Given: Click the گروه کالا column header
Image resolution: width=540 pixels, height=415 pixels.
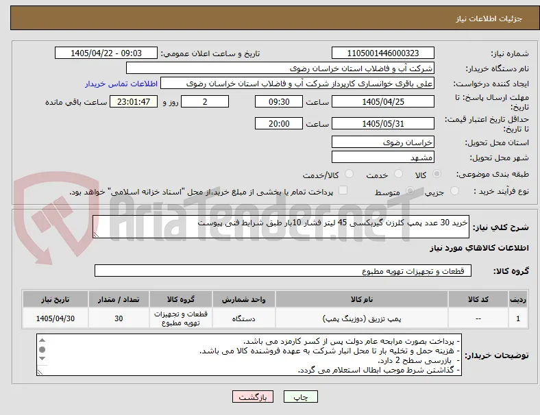Looking at the screenshot, I should pos(180,299).
